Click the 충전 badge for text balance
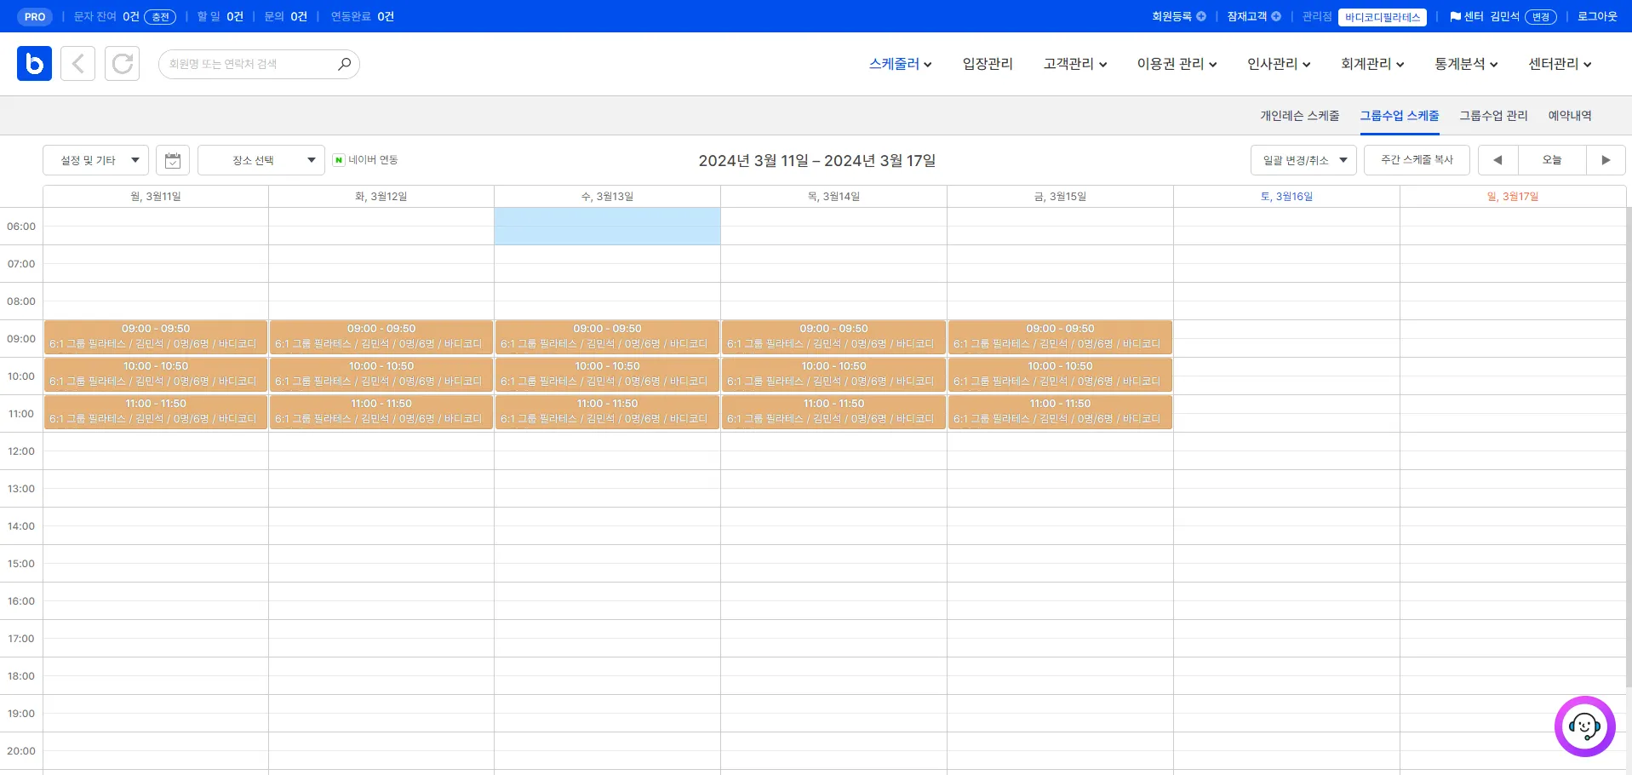1632x775 pixels. (160, 17)
